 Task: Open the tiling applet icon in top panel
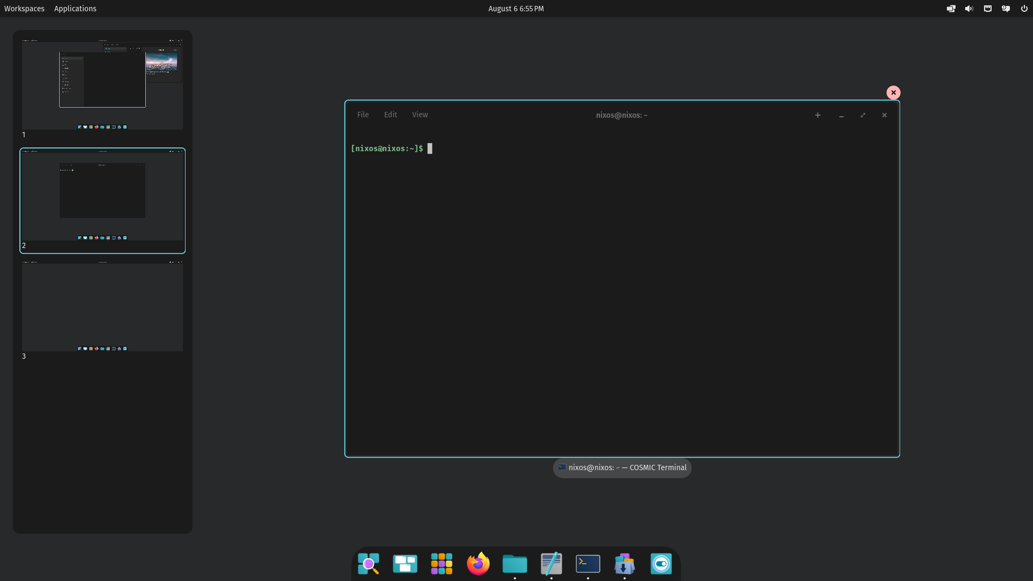coord(951,9)
